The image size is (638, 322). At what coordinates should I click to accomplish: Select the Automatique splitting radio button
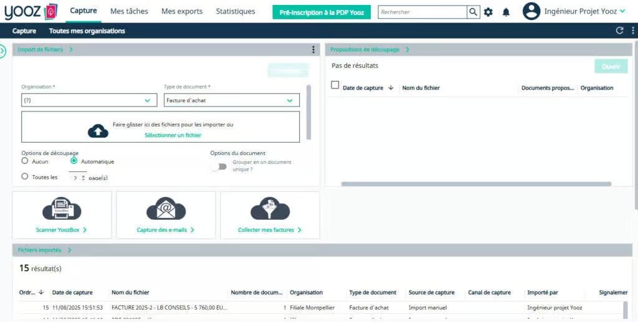[x=74, y=161]
